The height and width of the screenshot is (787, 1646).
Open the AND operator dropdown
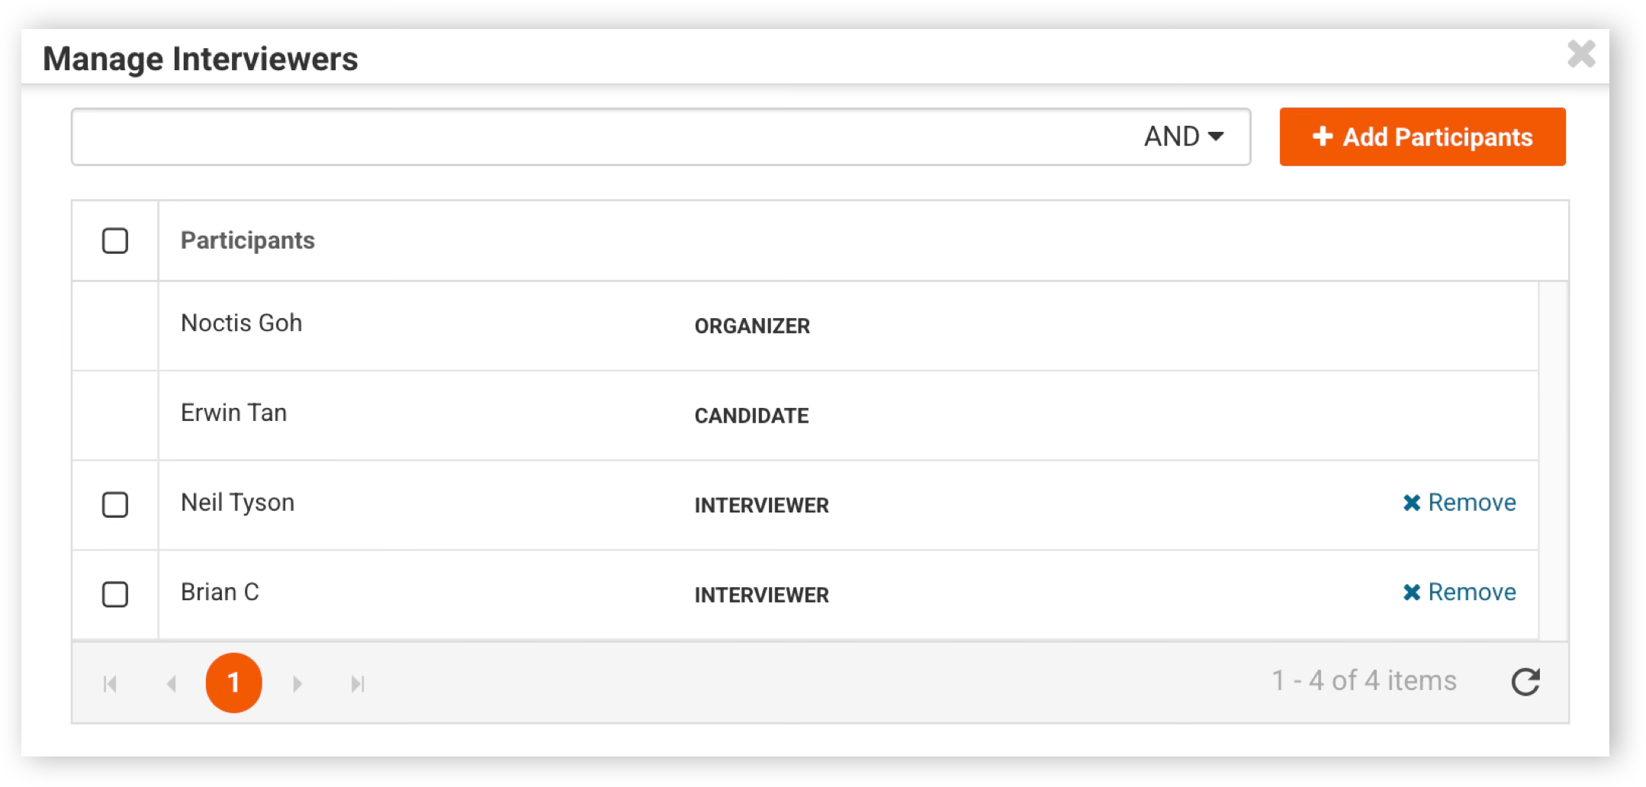1184,137
